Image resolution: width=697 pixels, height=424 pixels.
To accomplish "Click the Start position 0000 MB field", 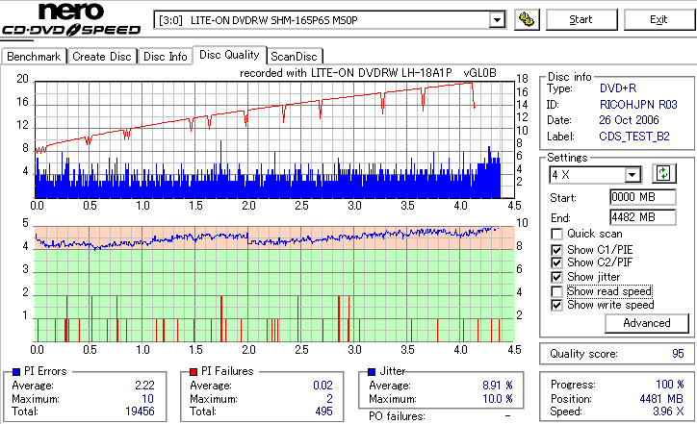I will (643, 197).
